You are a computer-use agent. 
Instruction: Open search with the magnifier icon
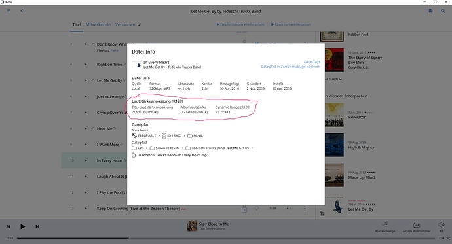tap(443, 11)
